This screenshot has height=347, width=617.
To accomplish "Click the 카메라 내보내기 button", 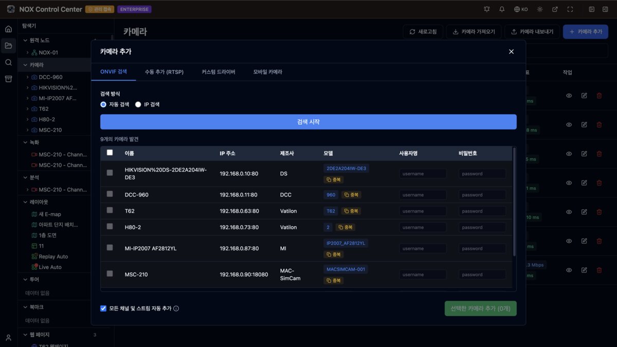I will point(532,32).
